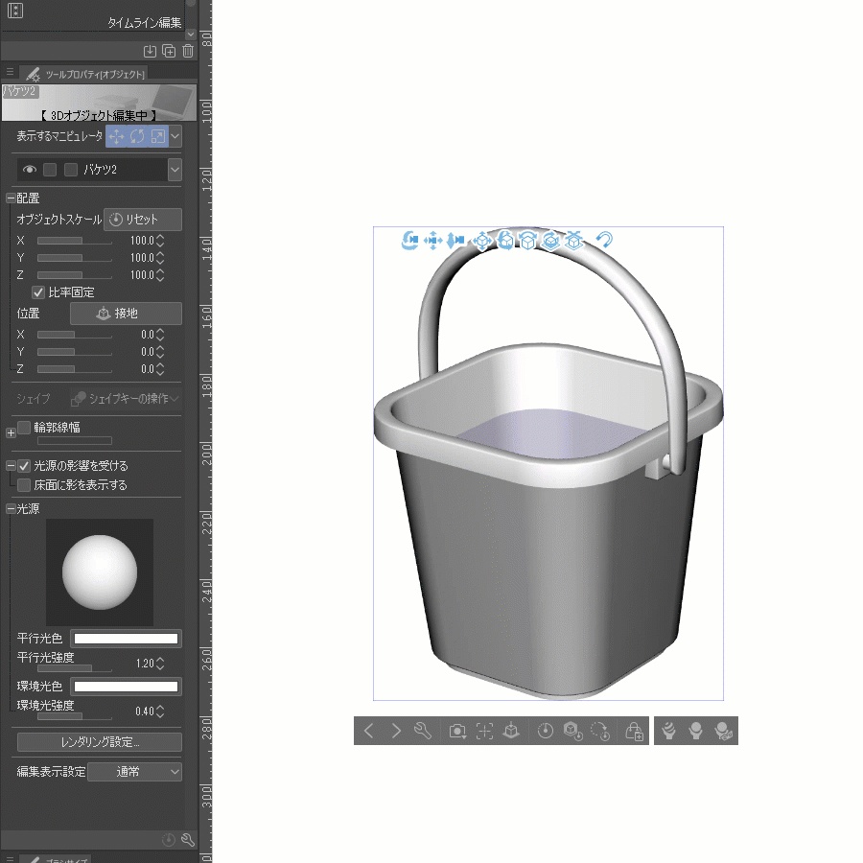Image resolution: width=863 pixels, height=863 pixels.
Task: Open the レンダリング設定 dialog button
Action: click(x=99, y=743)
